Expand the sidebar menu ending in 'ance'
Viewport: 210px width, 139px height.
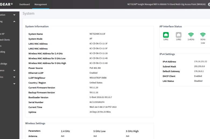click(14, 70)
